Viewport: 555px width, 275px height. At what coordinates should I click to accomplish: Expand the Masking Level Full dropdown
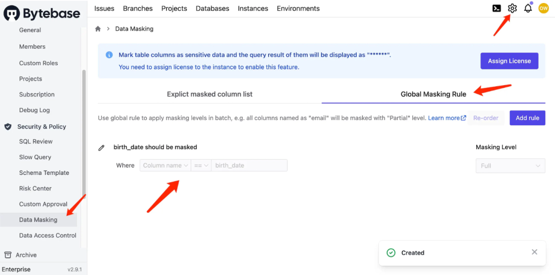(x=510, y=166)
